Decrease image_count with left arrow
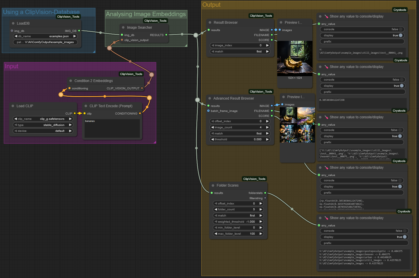The width and height of the screenshot is (419, 278). (212, 127)
